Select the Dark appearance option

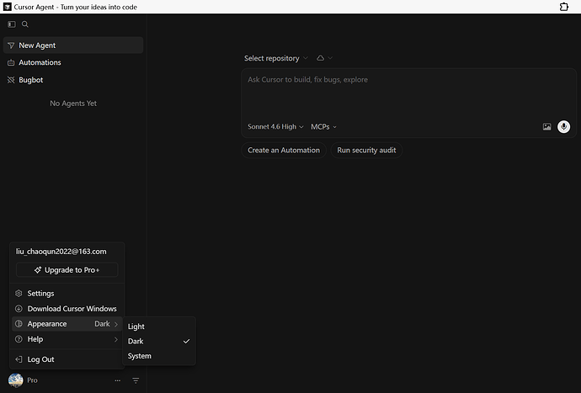(159, 341)
